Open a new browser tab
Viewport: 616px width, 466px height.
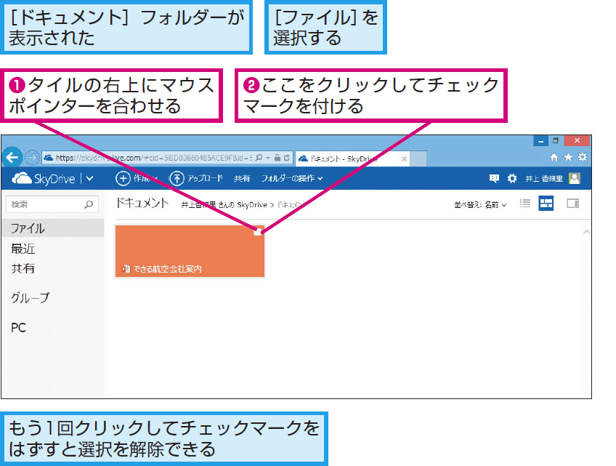418,158
